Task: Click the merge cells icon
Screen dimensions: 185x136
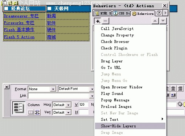Action: click(30, 113)
